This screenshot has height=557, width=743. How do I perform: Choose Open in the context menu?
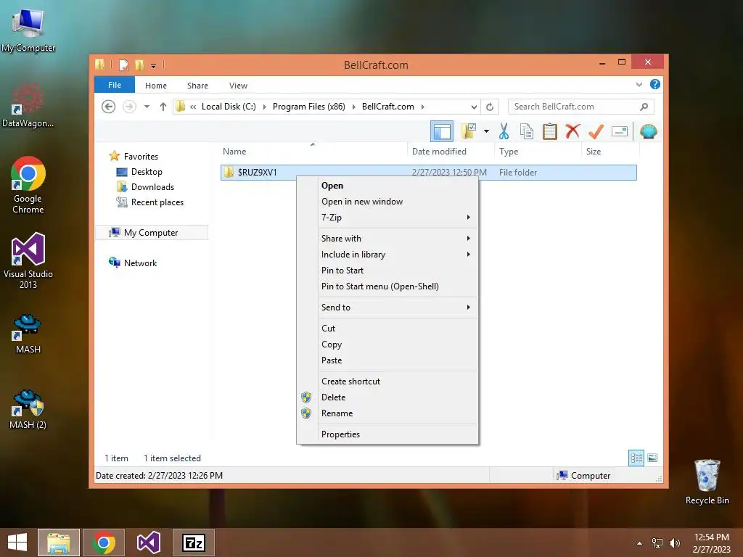coord(387,186)
